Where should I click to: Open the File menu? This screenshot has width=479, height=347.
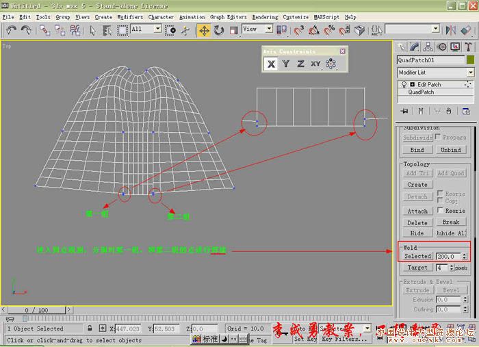pyautogui.click(x=8, y=17)
